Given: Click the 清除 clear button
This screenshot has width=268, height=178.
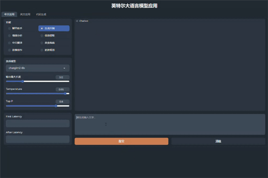Looking at the screenshot, I should [x=218, y=141].
